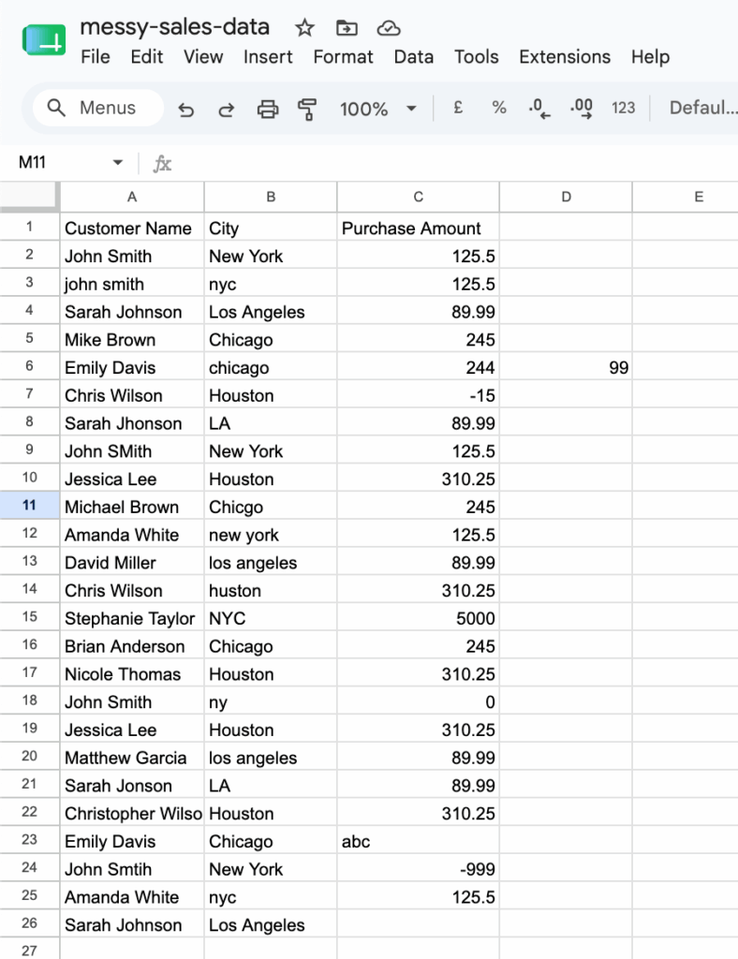This screenshot has width=738, height=959.
Task: Select column D header
Action: tap(566, 197)
